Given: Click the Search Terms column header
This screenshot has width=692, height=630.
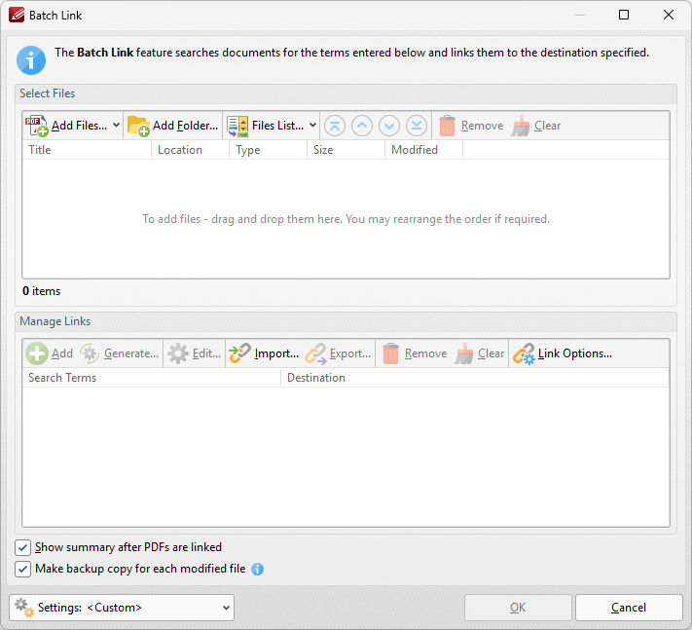Looking at the screenshot, I should [152, 378].
